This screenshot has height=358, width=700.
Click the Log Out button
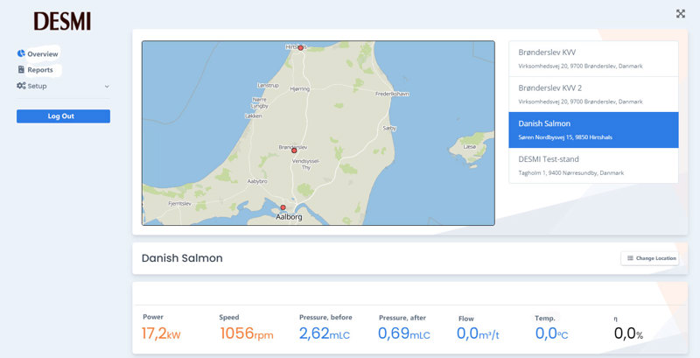(63, 116)
